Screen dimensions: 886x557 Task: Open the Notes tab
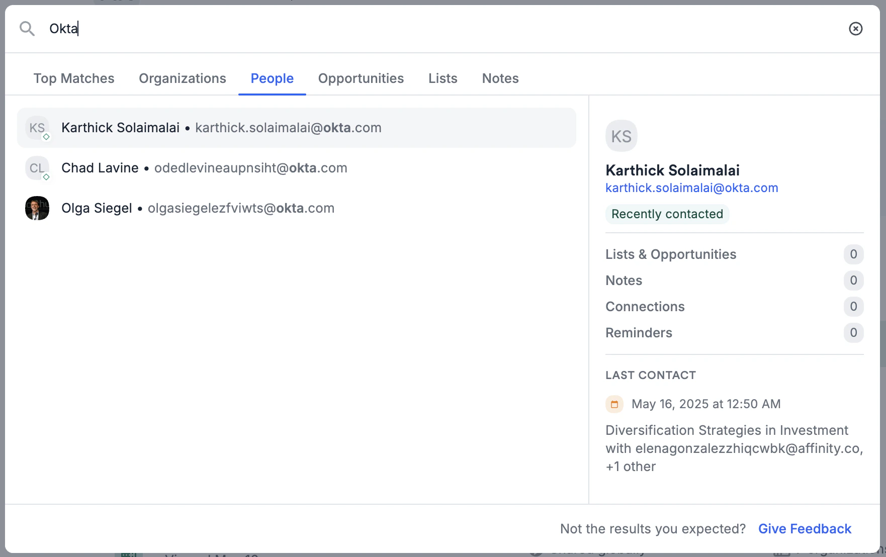click(500, 78)
